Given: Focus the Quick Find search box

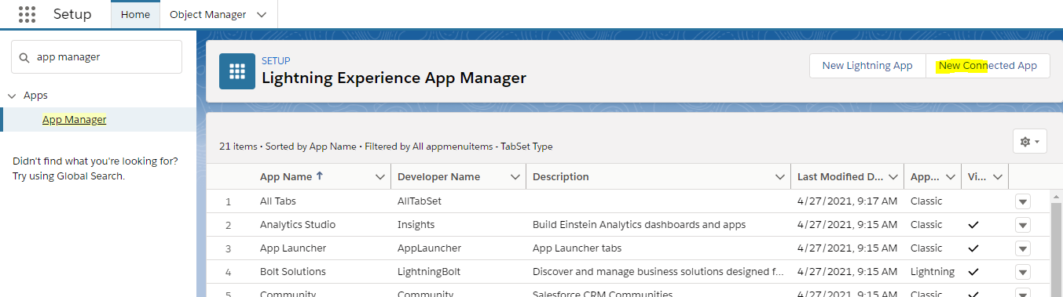Looking at the screenshot, I should pos(97,57).
